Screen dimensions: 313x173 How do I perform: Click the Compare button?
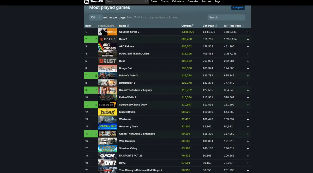click(238, 8)
